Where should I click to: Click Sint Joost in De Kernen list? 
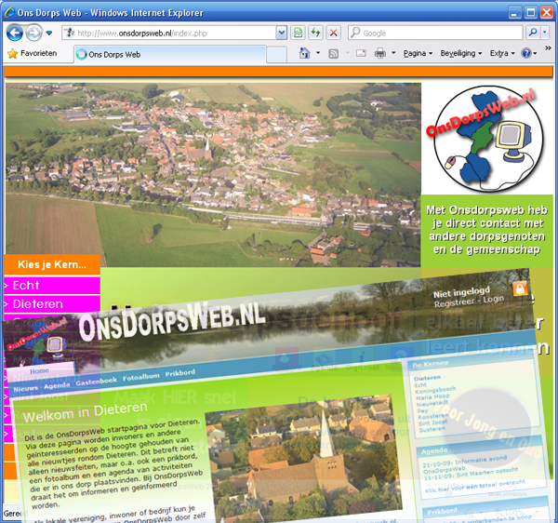432,422
